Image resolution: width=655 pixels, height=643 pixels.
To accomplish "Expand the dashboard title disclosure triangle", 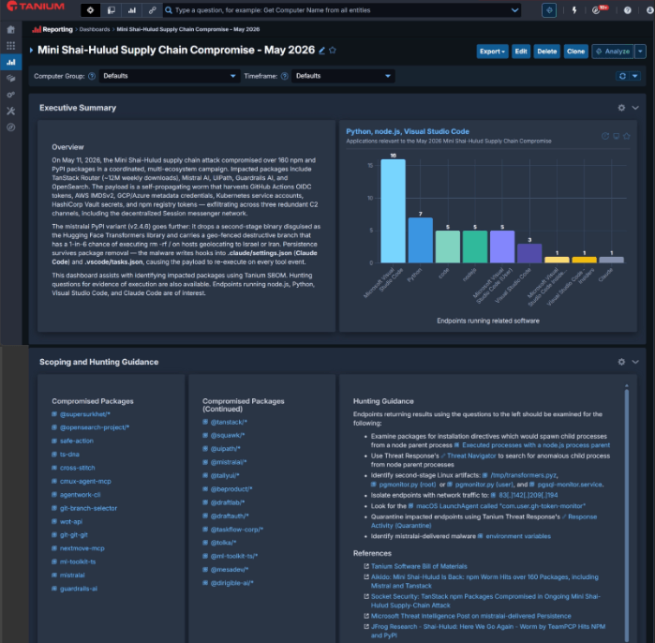I will click(31, 50).
